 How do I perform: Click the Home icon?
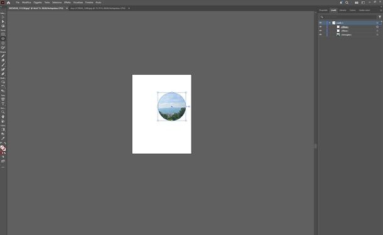[x=8, y=3]
